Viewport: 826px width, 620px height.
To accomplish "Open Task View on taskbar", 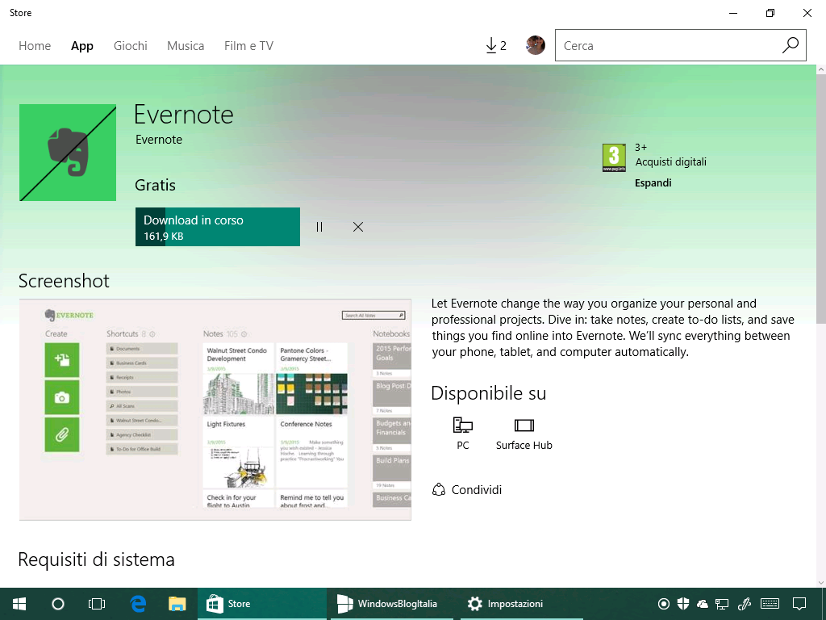I will 97,604.
